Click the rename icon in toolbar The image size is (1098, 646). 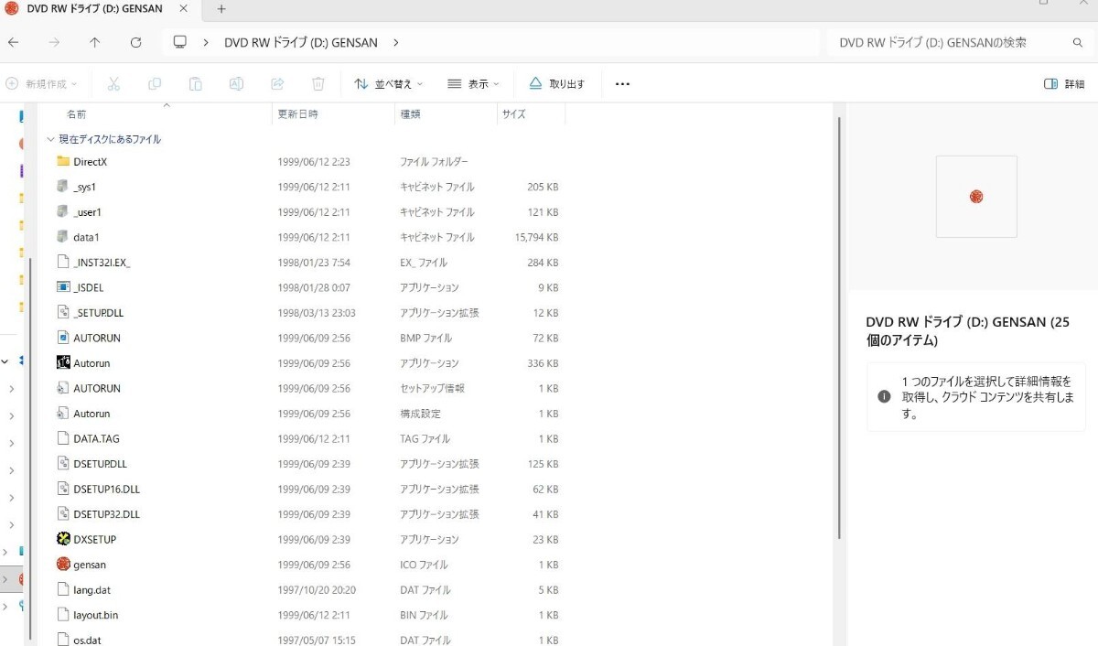(x=236, y=83)
